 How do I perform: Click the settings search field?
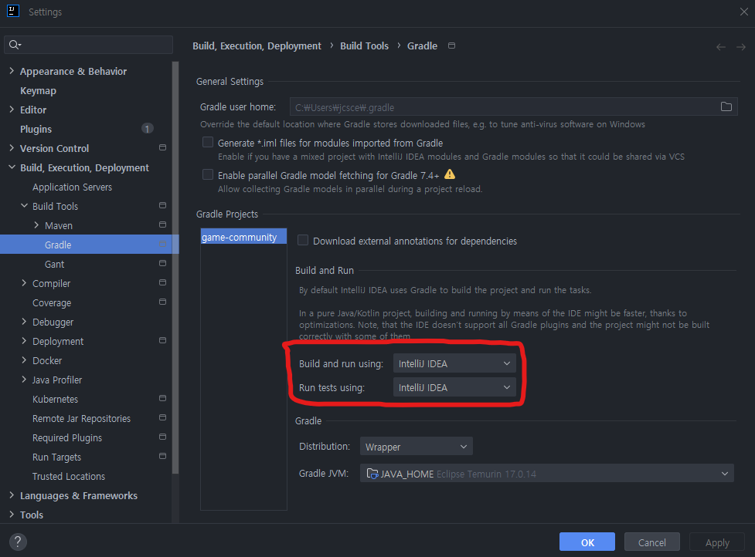point(89,45)
